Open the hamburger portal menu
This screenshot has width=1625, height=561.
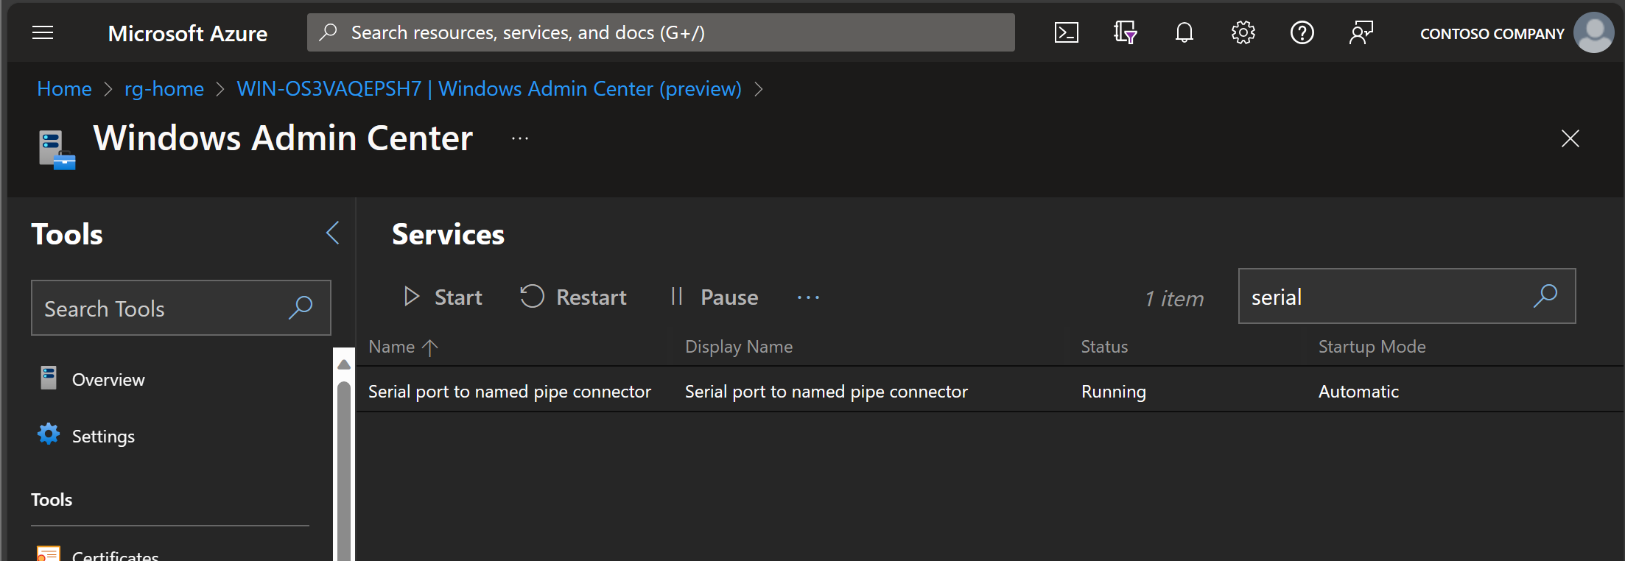pyautogui.click(x=43, y=32)
